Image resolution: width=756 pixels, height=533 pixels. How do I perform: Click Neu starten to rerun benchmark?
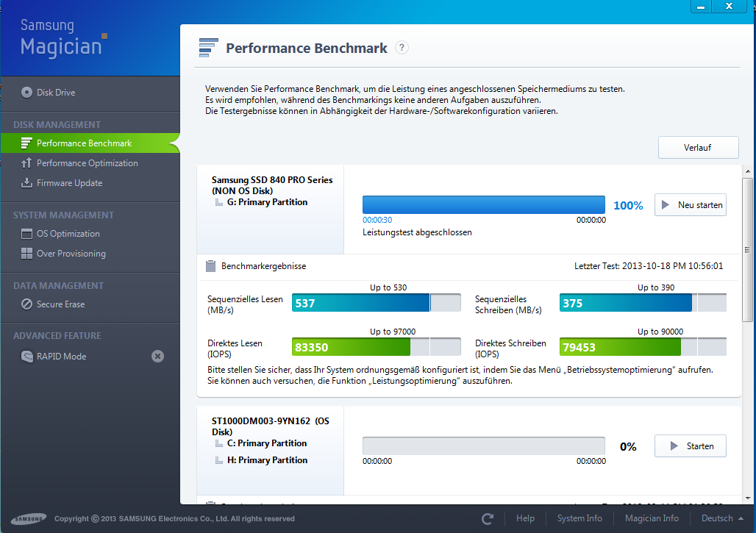(691, 205)
